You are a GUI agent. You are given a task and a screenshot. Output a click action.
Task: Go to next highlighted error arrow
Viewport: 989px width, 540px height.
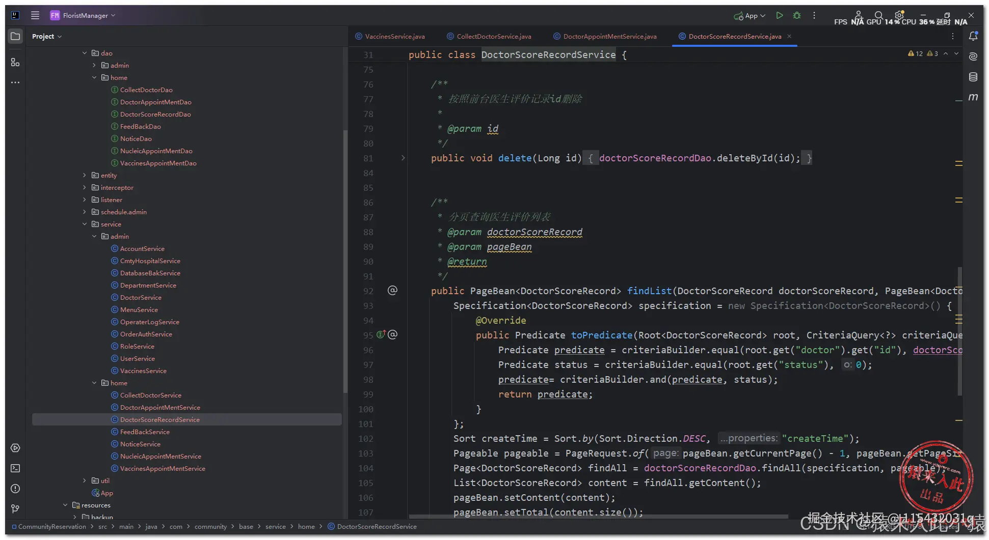click(956, 53)
